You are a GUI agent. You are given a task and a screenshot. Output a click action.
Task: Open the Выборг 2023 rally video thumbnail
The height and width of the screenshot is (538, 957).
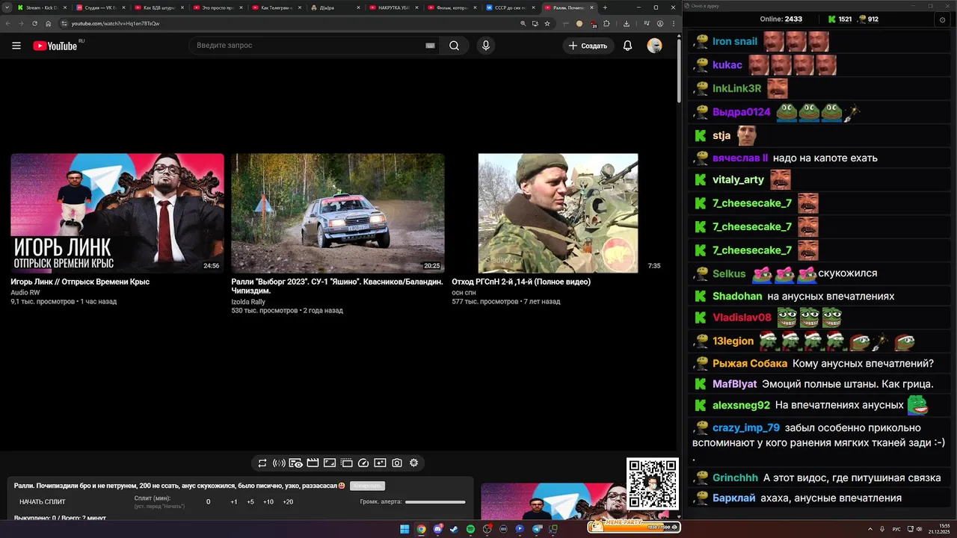[338, 213]
